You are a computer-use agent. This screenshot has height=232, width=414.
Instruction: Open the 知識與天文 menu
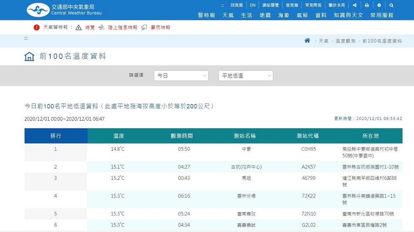pyautogui.click(x=348, y=15)
